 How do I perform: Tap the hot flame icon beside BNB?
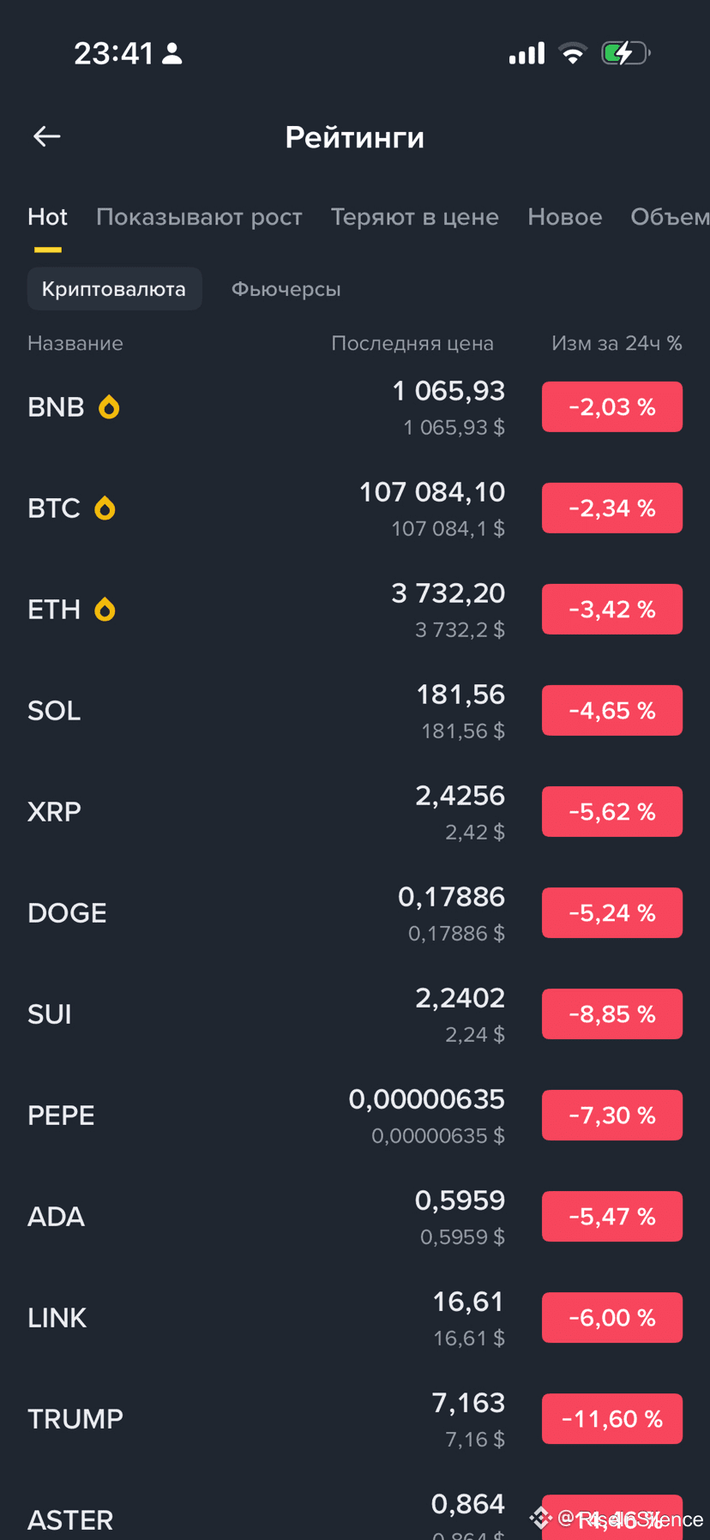pyautogui.click(x=109, y=406)
